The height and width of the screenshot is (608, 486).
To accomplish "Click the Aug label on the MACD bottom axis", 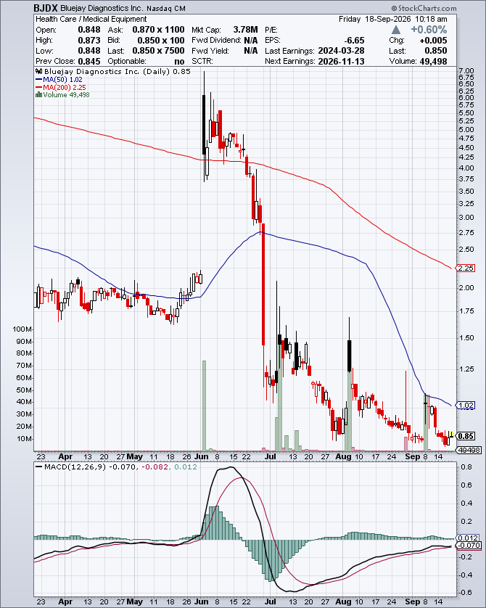I will pos(343,601).
